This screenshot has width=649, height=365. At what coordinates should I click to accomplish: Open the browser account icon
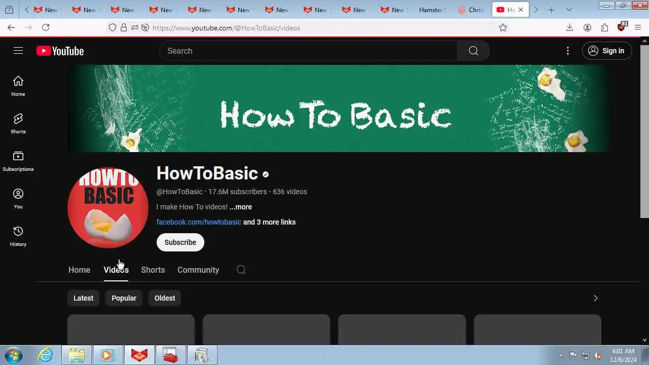[x=587, y=27]
